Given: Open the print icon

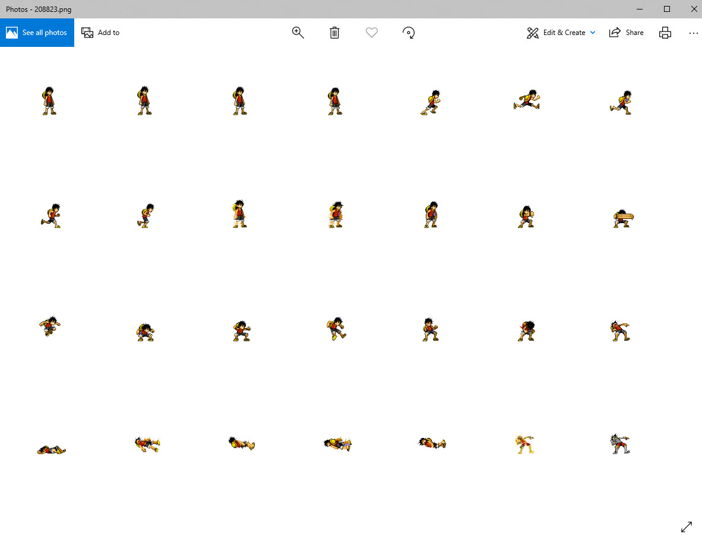Looking at the screenshot, I should point(665,33).
